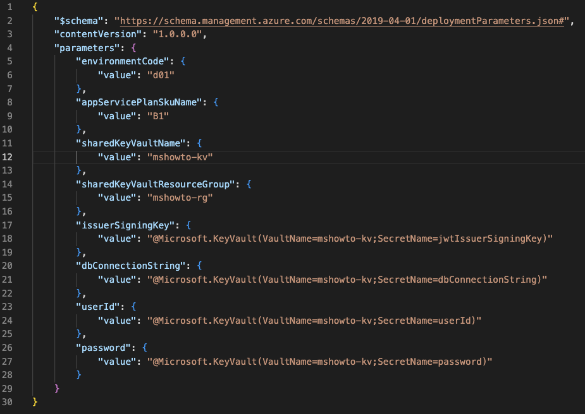Select the "userId" key on line 23
This screenshot has width=585, height=414.
click(x=98, y=307)
